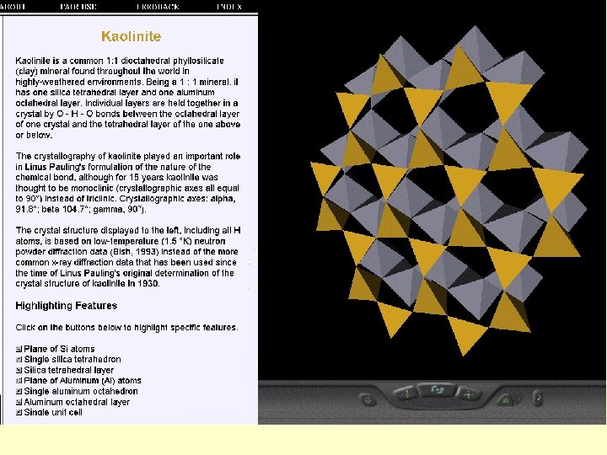Select the walk/zoom navigation icon
The image size is (607, 455).
(x=406, y=393)
